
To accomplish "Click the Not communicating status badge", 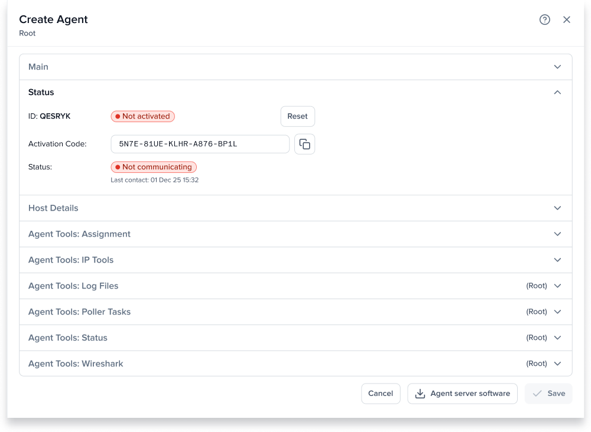I will (154, 167).
